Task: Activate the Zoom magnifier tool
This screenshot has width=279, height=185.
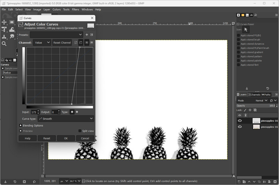Action: [4, 44]
